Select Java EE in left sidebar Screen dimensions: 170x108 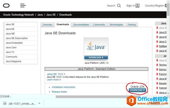tap(21, 29)
